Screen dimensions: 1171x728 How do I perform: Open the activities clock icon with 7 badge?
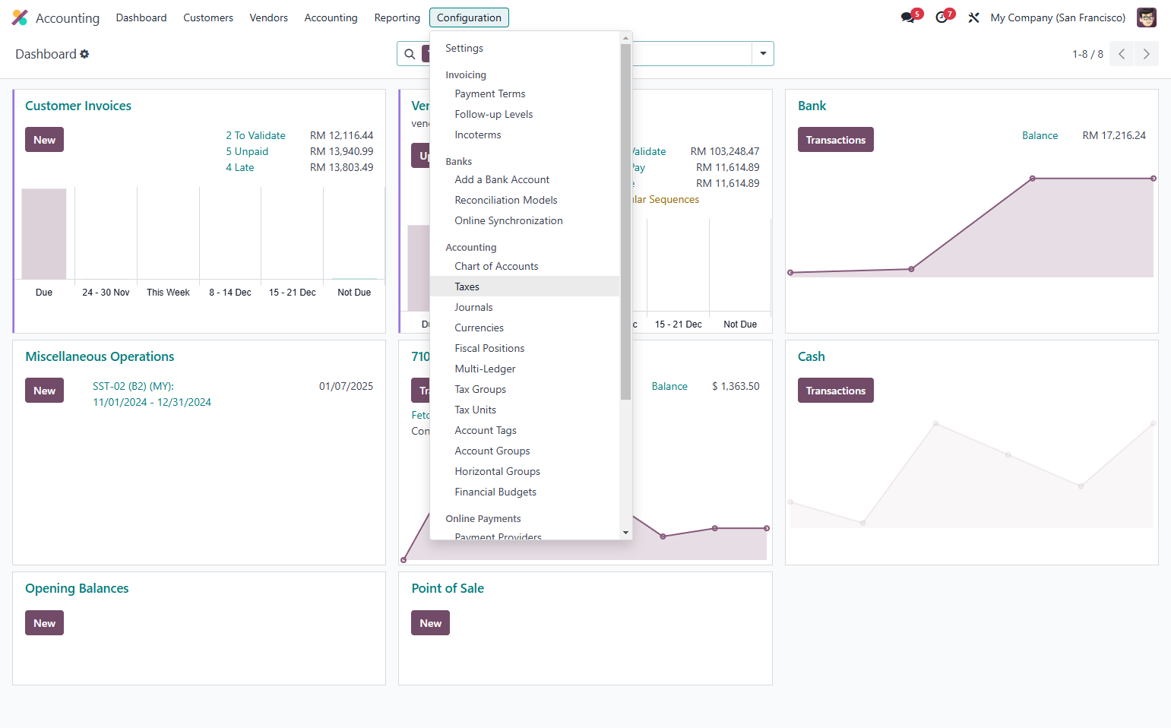[x=942, y=17]
